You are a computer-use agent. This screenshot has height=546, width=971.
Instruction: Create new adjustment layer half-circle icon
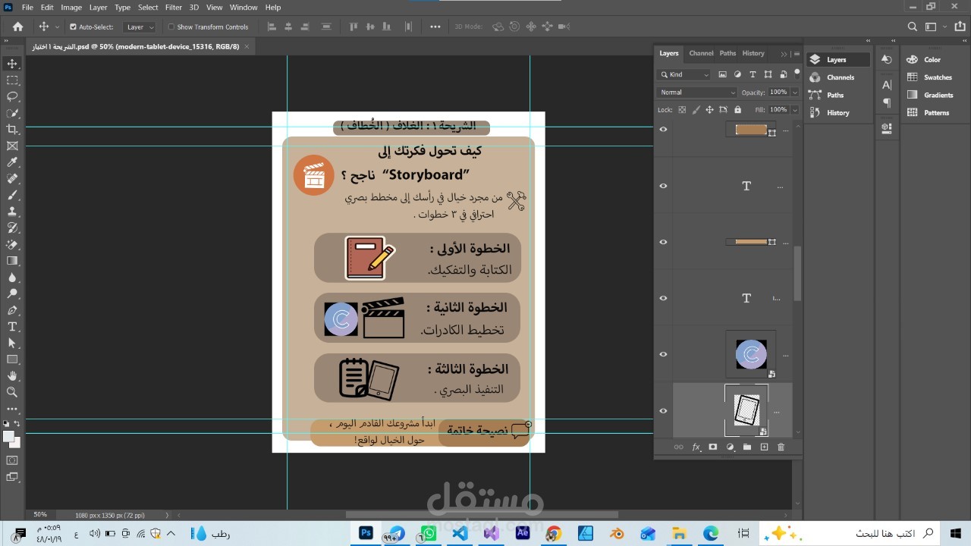(731, 447)
